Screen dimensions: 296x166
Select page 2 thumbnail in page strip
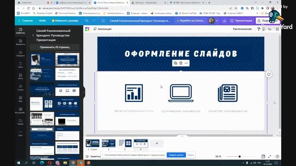pyautogui.click(x=109, y=143)
